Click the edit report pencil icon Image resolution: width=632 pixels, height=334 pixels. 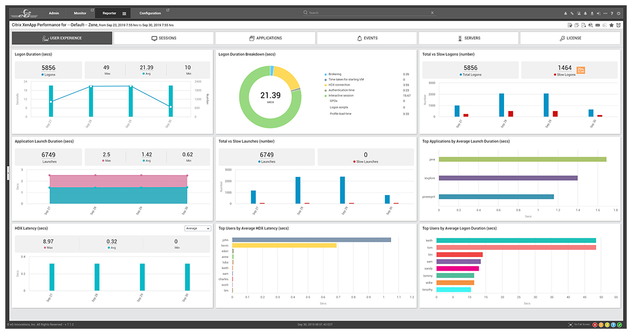[x=577, y=25]
